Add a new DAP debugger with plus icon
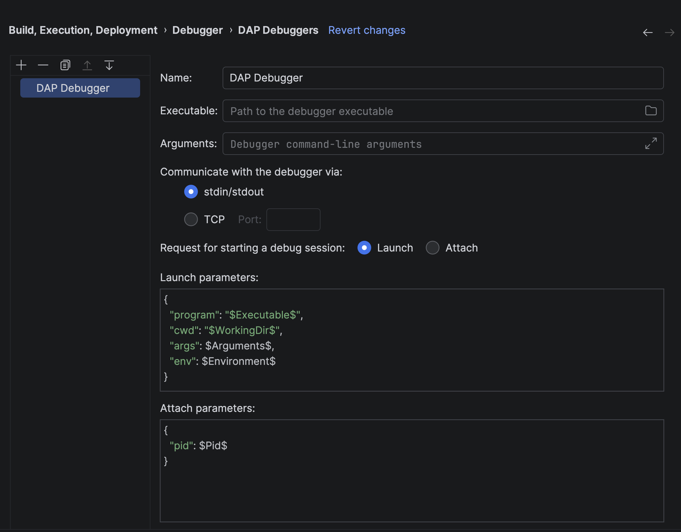The width and height of the screenshot is (681, 532). pos(21,65)
